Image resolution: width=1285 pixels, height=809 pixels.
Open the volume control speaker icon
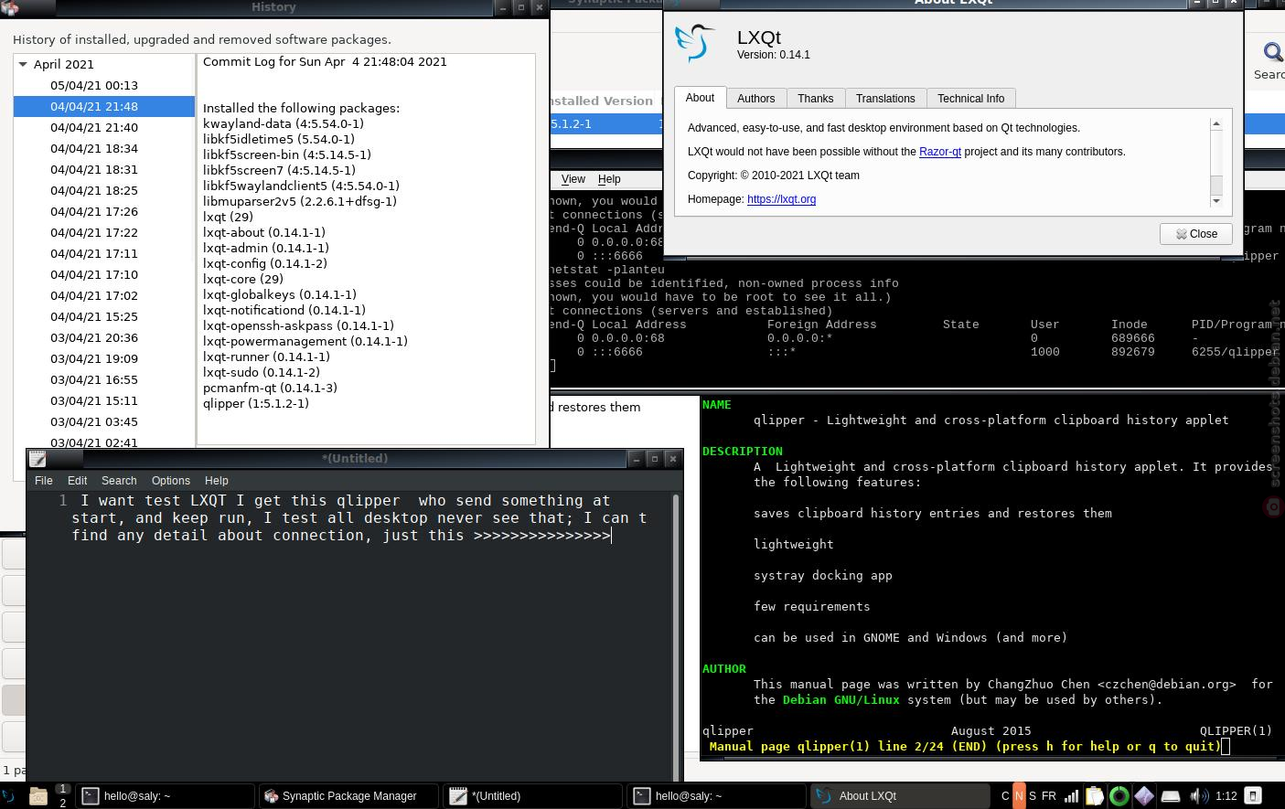pos(1199,796)
